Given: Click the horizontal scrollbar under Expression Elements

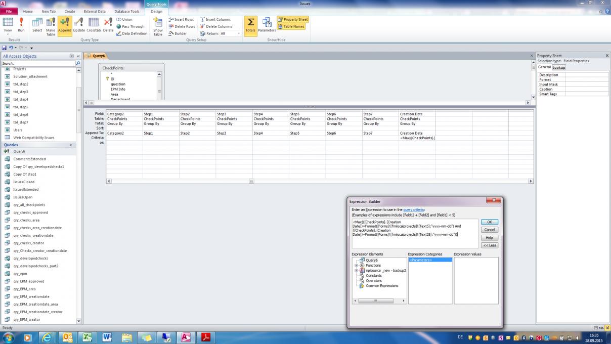Looking at the screenshot, I should (379, 300).
